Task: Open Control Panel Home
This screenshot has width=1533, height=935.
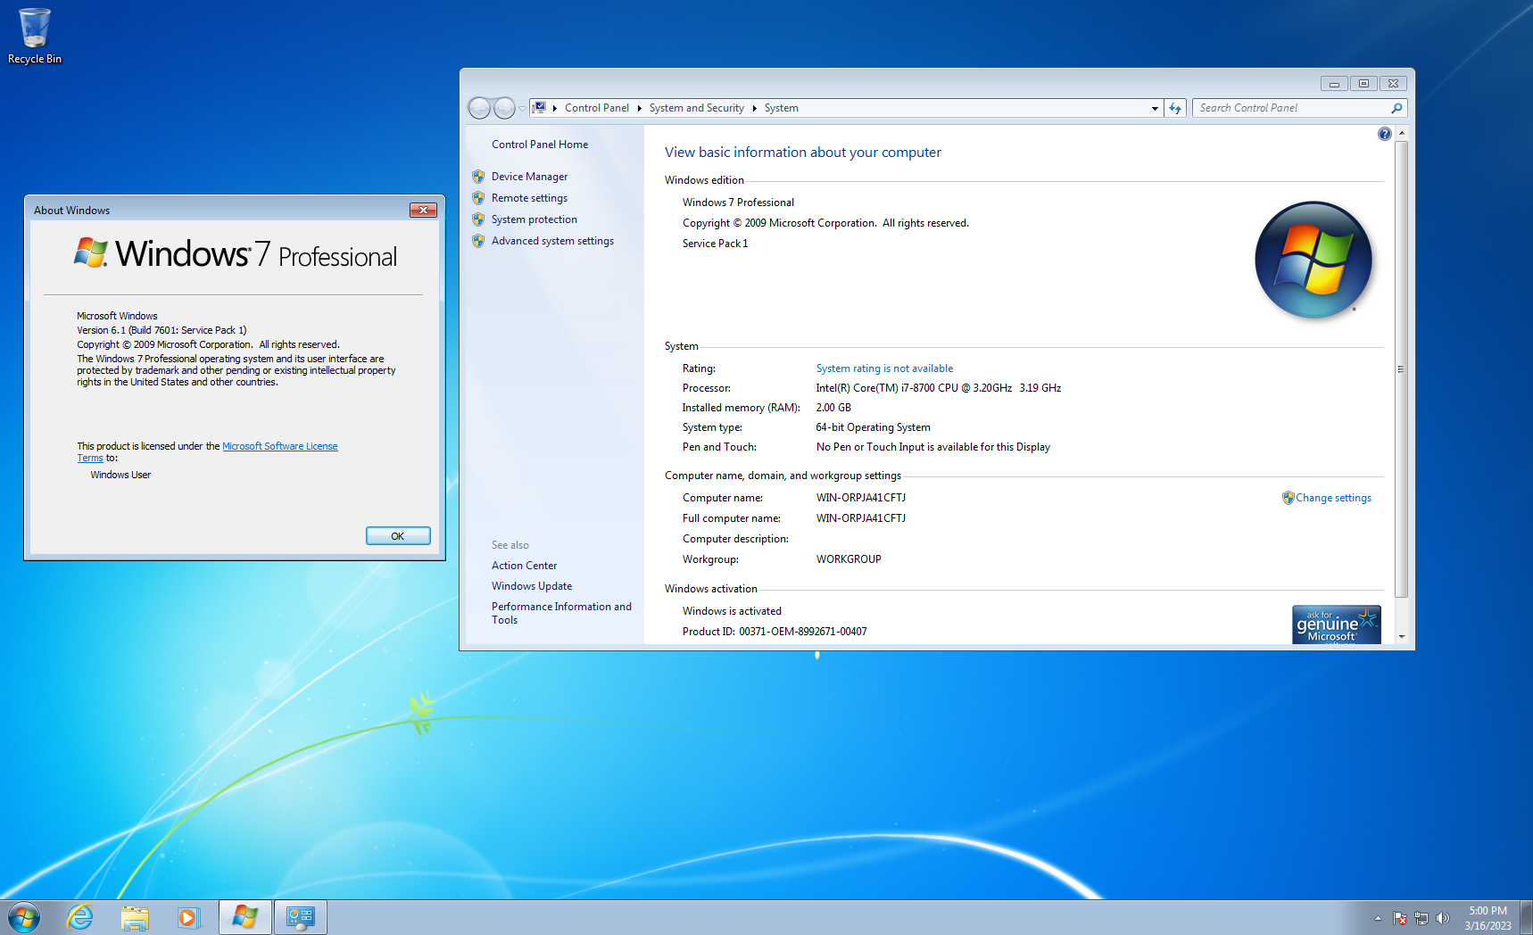Action: point(540,145)
